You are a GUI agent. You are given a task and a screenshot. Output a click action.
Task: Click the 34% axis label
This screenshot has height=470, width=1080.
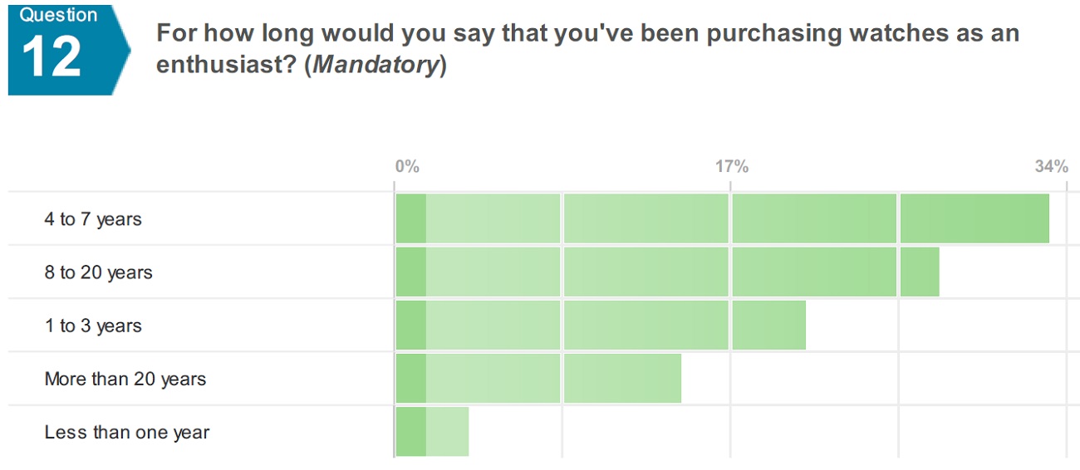click(x=1051, y=166)
